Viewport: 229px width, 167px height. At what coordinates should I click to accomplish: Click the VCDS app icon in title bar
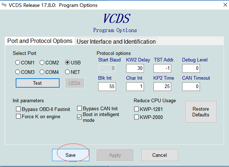[4, 5]
